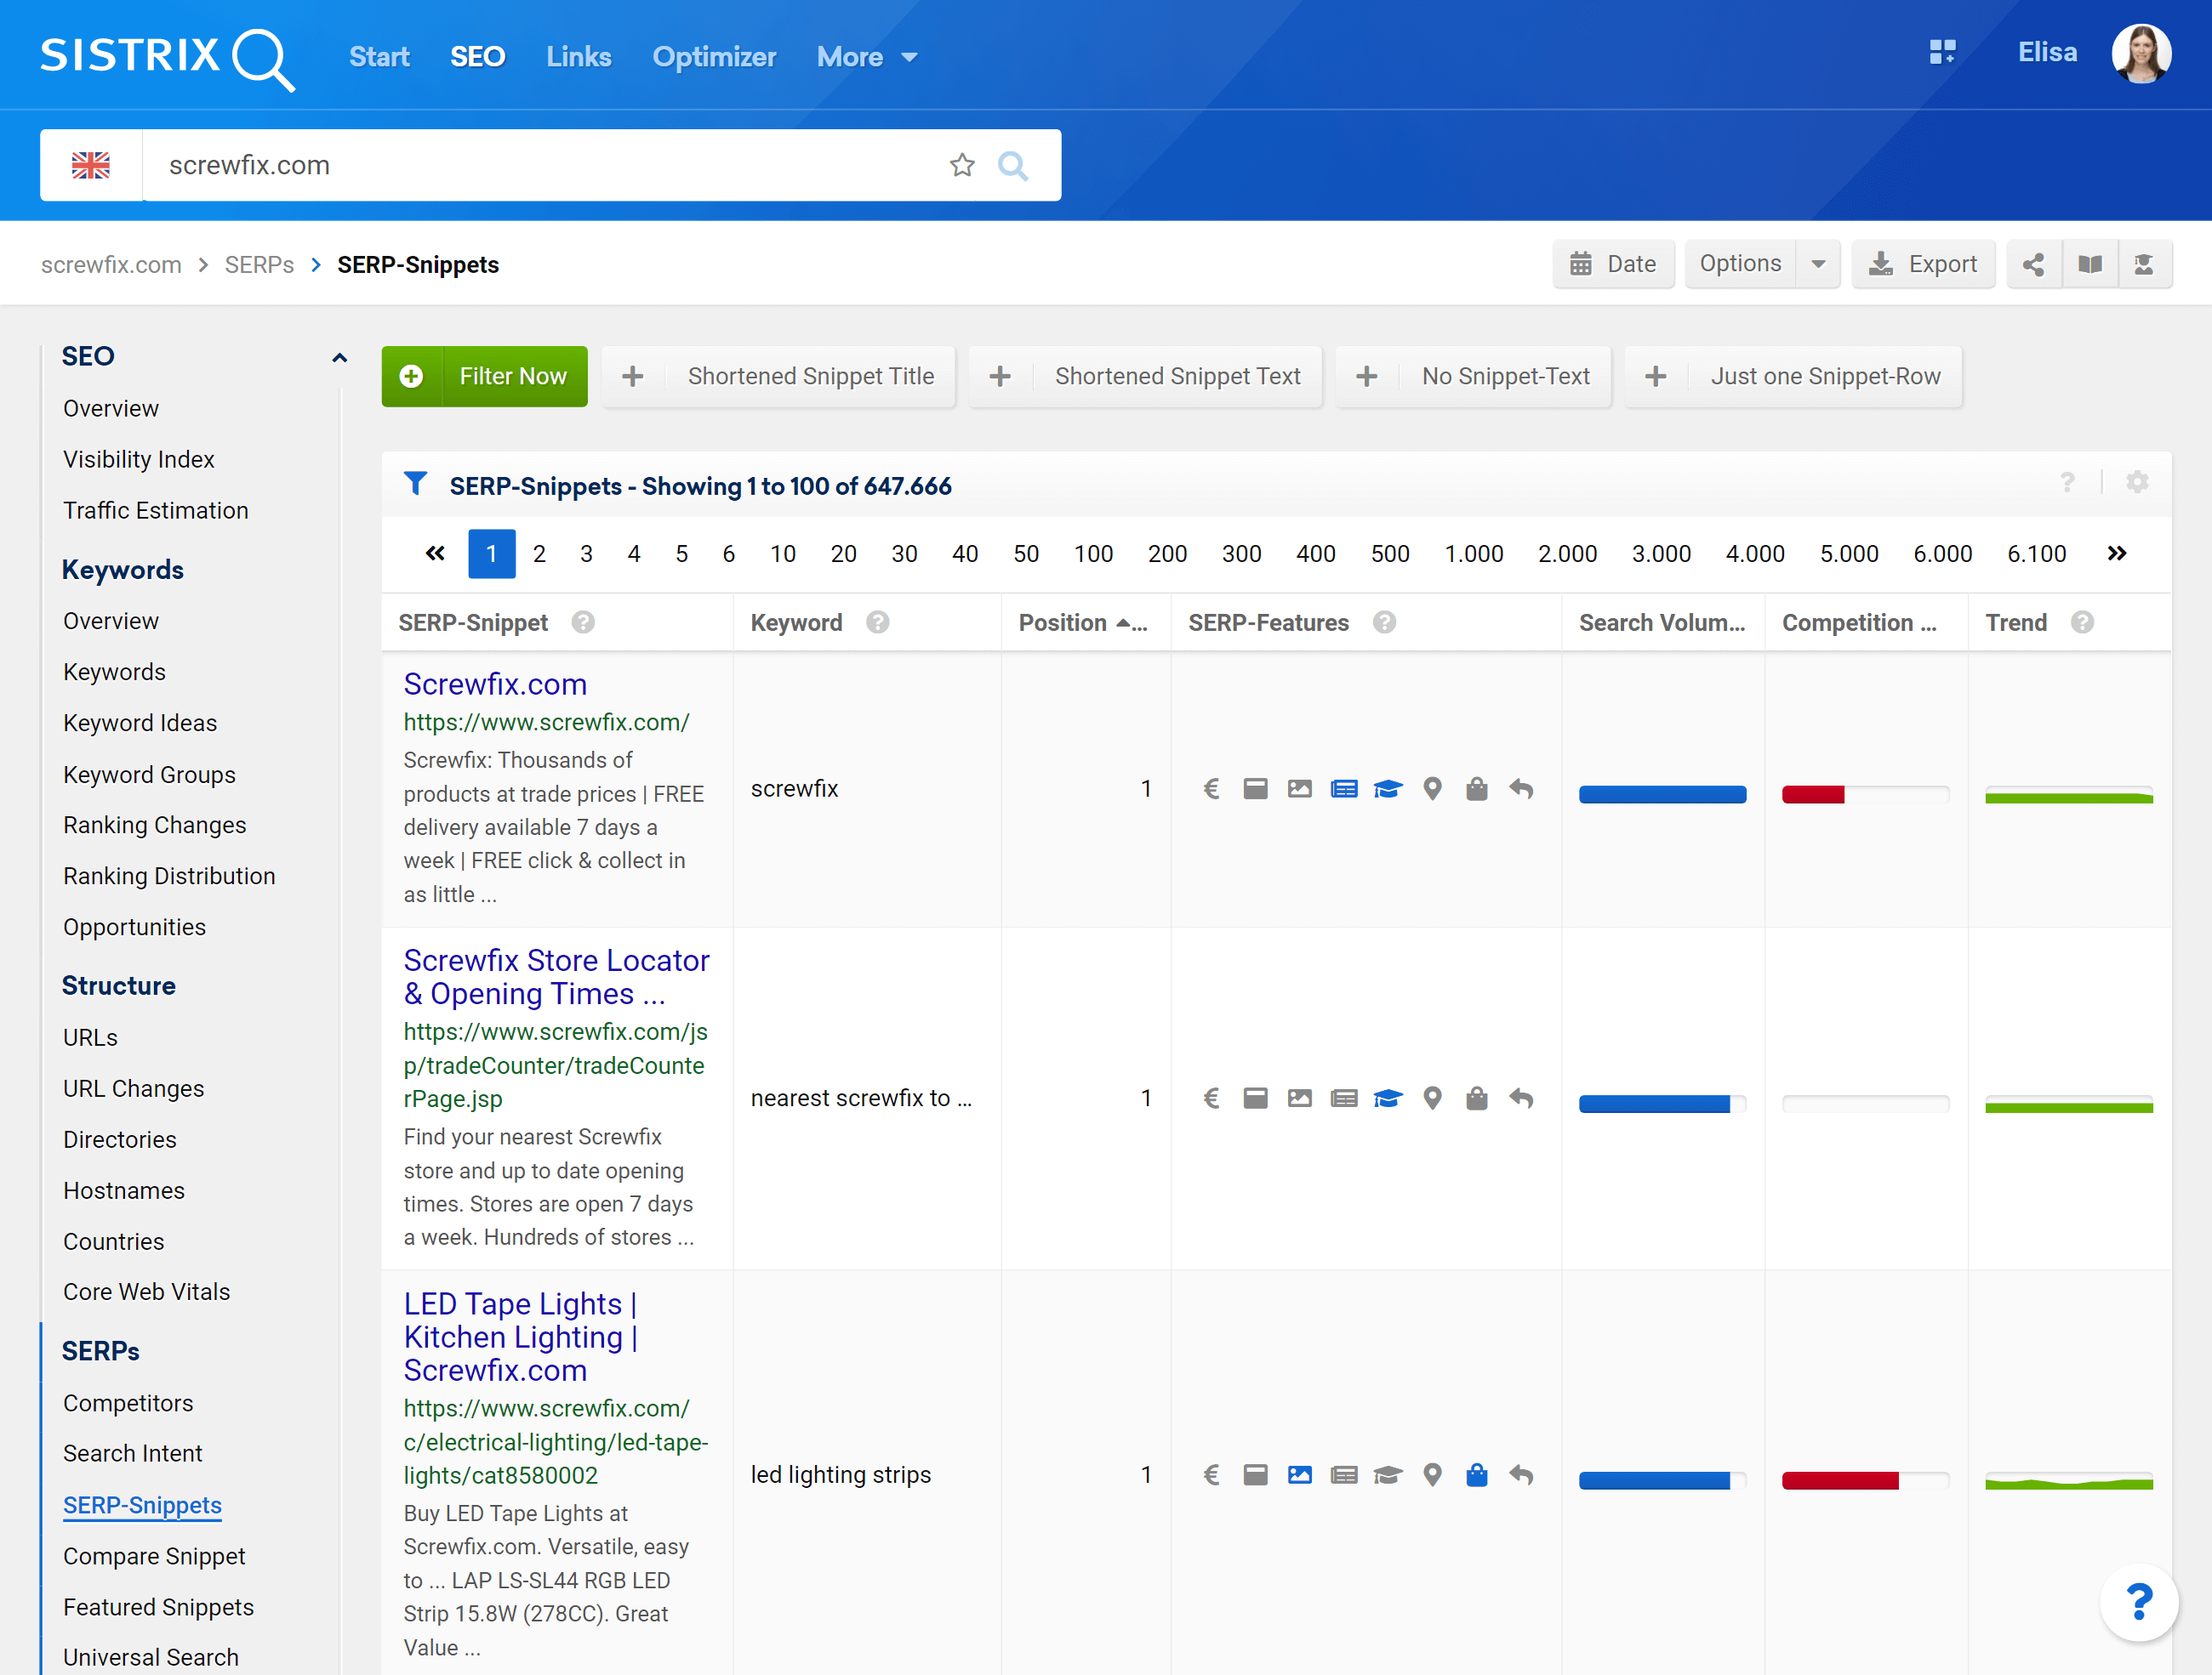
Task: Expand the SEO section collapse arrow
Action: point(339,357)
